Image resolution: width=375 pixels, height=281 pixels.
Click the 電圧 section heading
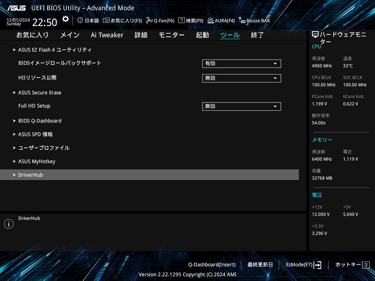pos(317,195)
